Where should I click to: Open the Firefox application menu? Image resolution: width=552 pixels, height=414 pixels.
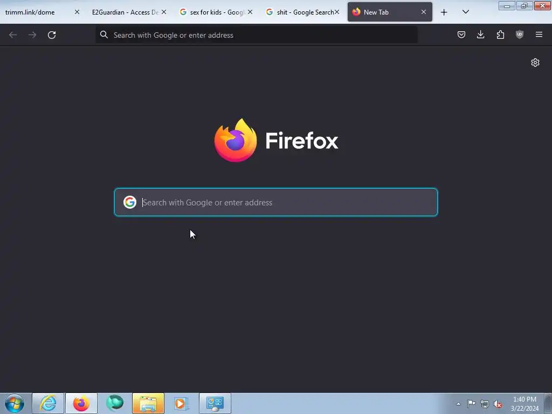coord(539,34)
